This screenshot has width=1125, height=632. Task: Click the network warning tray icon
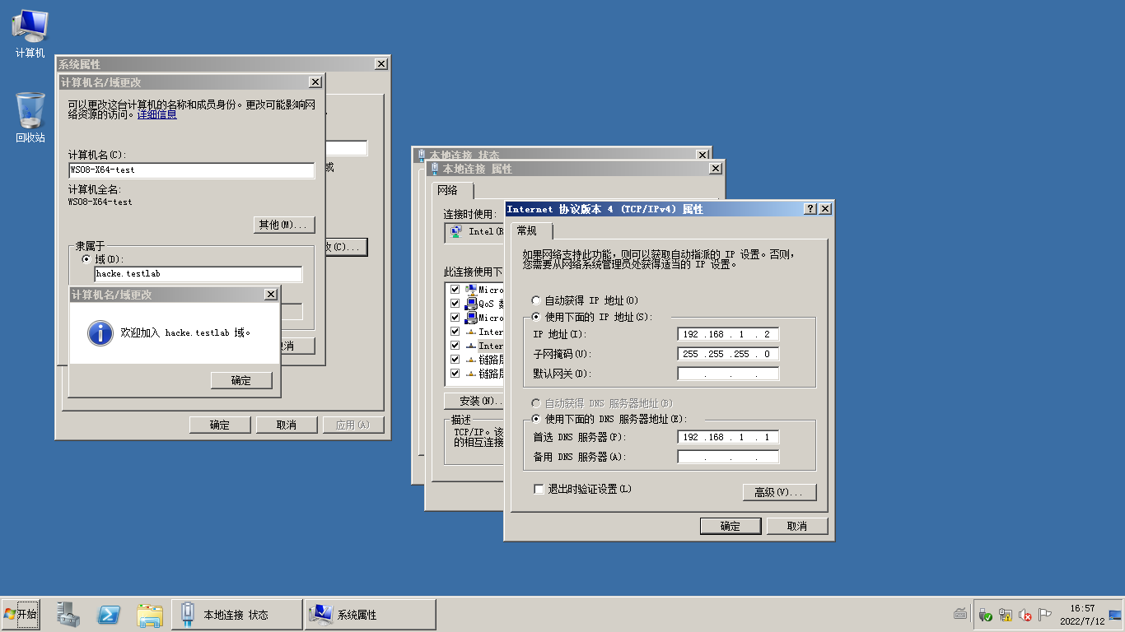point(1006,614)
